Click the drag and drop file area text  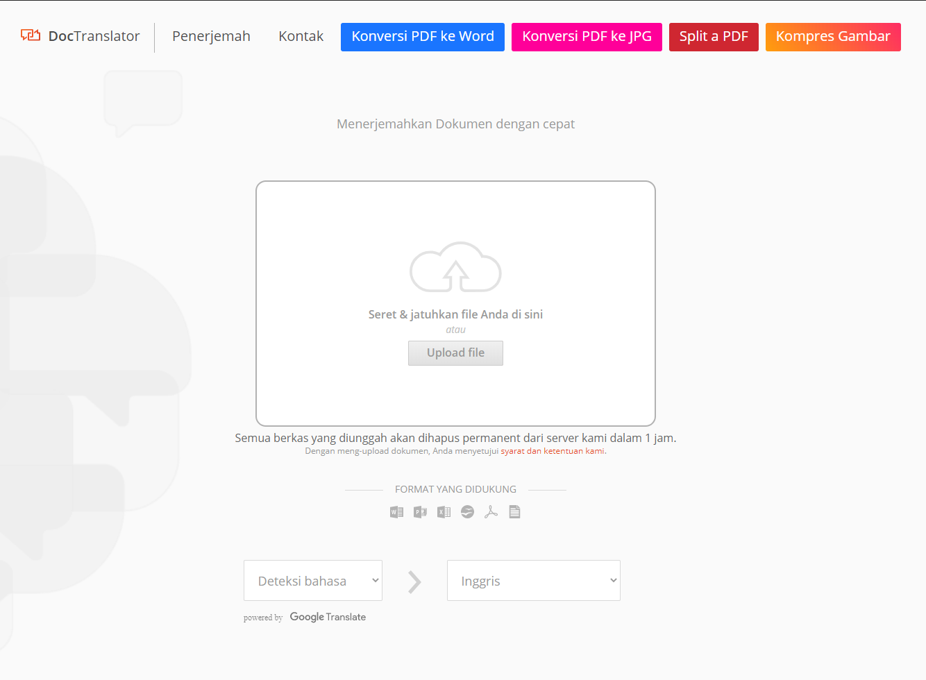(455, 314)
